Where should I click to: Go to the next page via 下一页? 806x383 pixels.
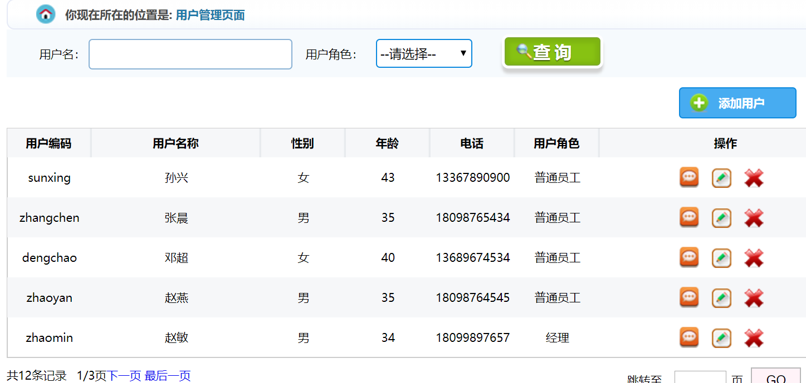pos(124,375)
